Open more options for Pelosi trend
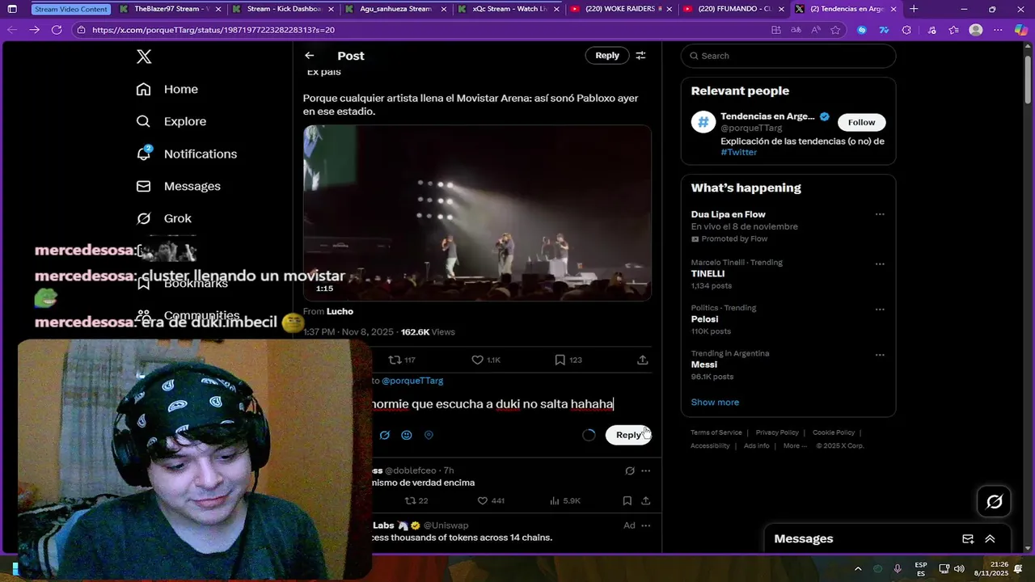This screenshot has height=582, width=1035. tap(880, 309)
